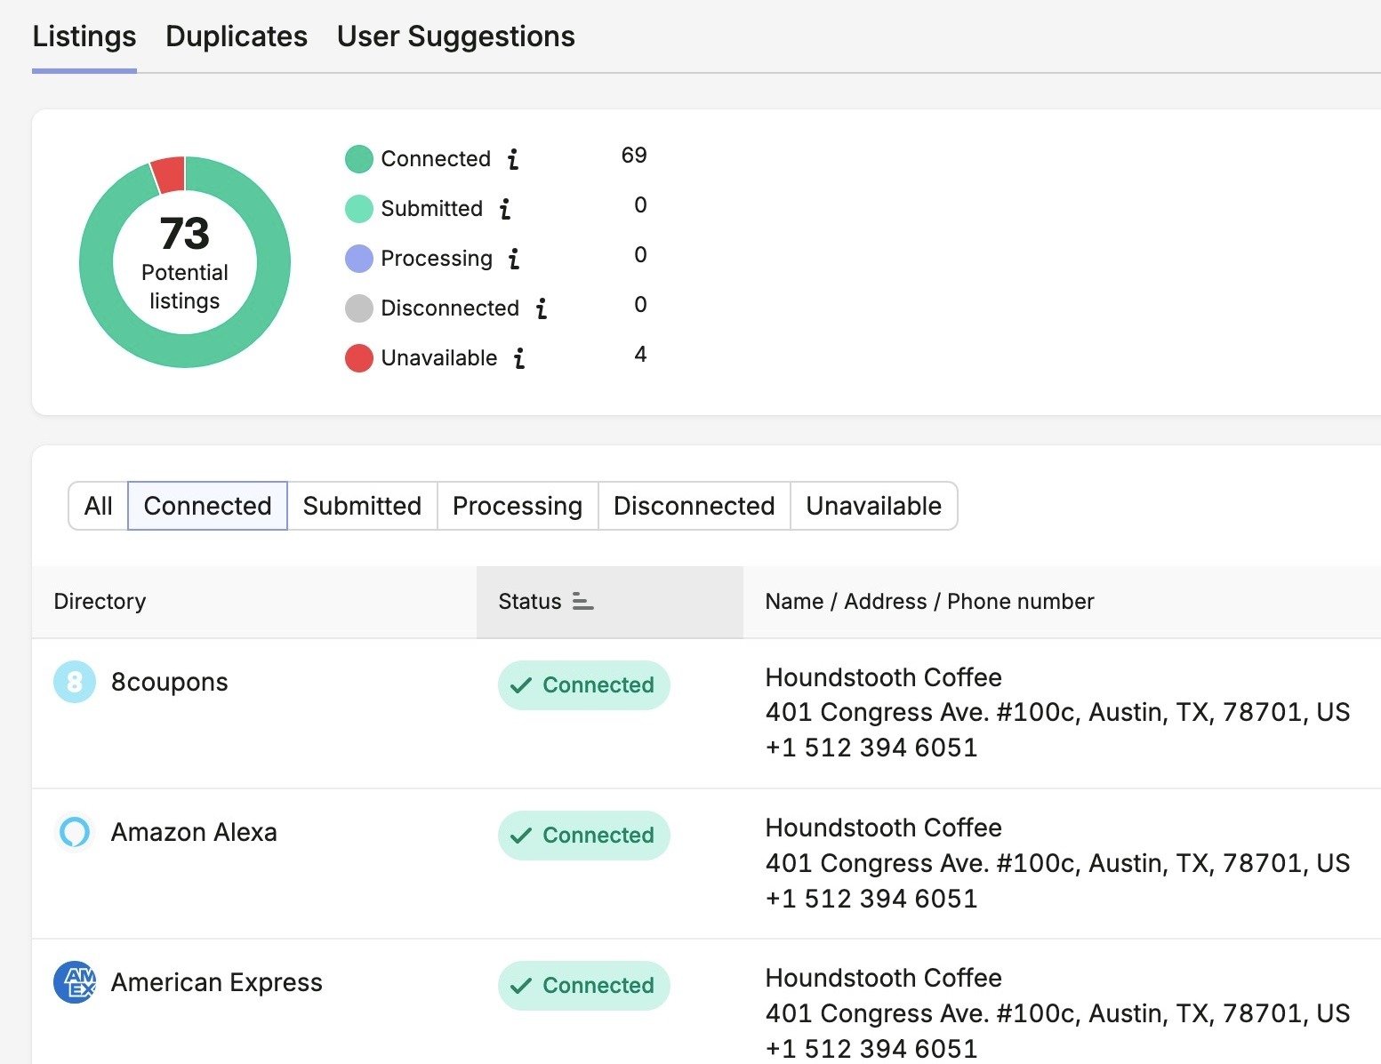Click the Connected status badge for 8coupons
This screenshot has height=1064, width=1381.
[584, 685]
